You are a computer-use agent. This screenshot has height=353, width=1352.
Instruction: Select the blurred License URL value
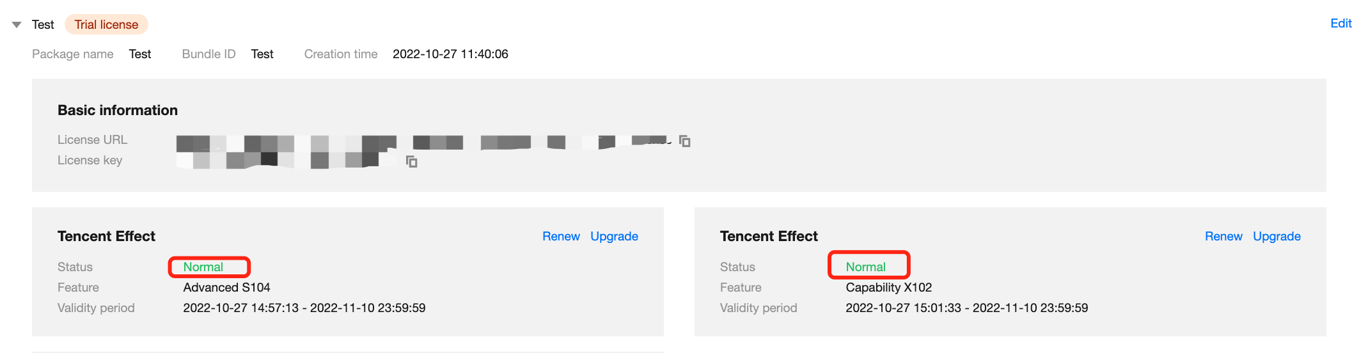tap(422, 141)
